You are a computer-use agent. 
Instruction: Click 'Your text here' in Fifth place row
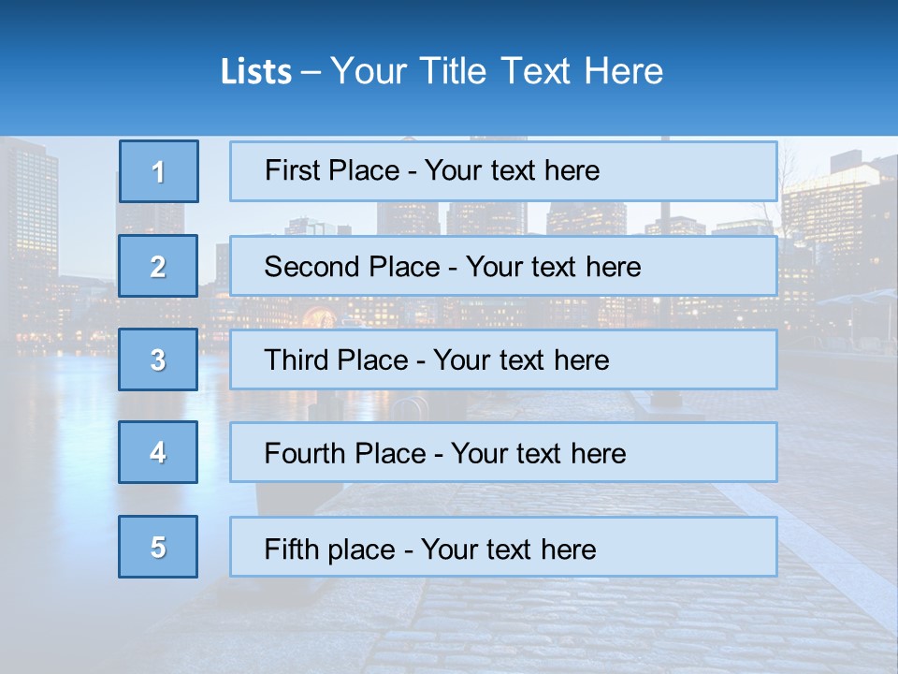tap(508, 549)
